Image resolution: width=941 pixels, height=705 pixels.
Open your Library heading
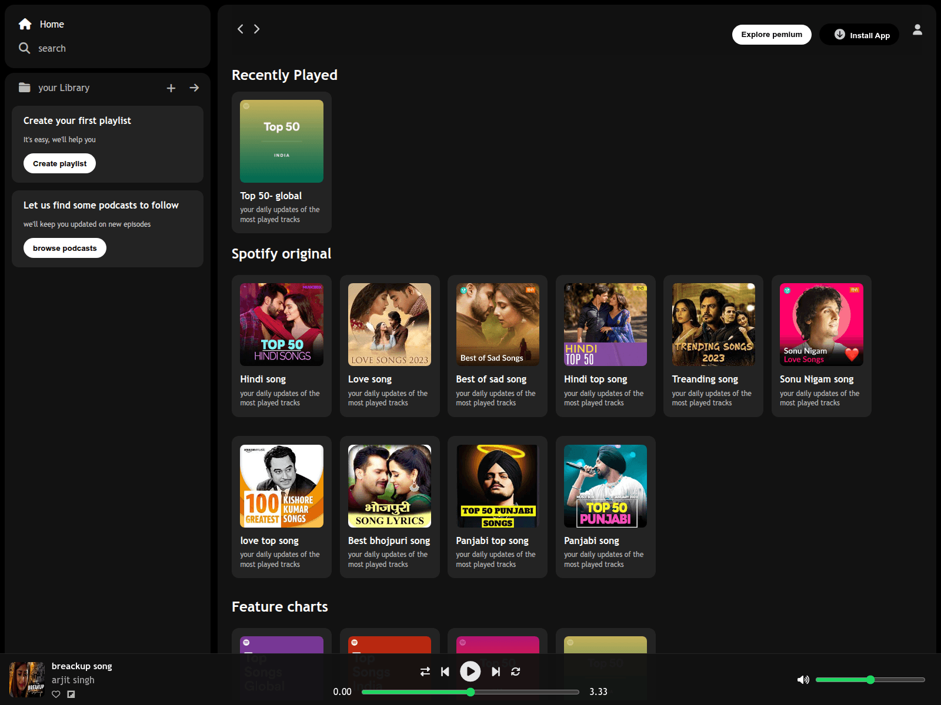point(64,88)
